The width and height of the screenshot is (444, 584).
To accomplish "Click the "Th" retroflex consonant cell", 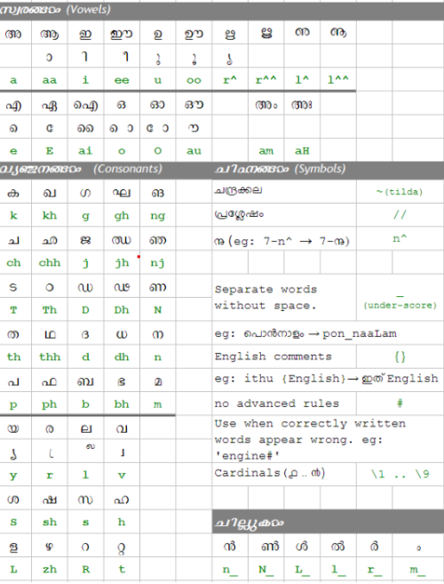I will [x=50, y=310].
